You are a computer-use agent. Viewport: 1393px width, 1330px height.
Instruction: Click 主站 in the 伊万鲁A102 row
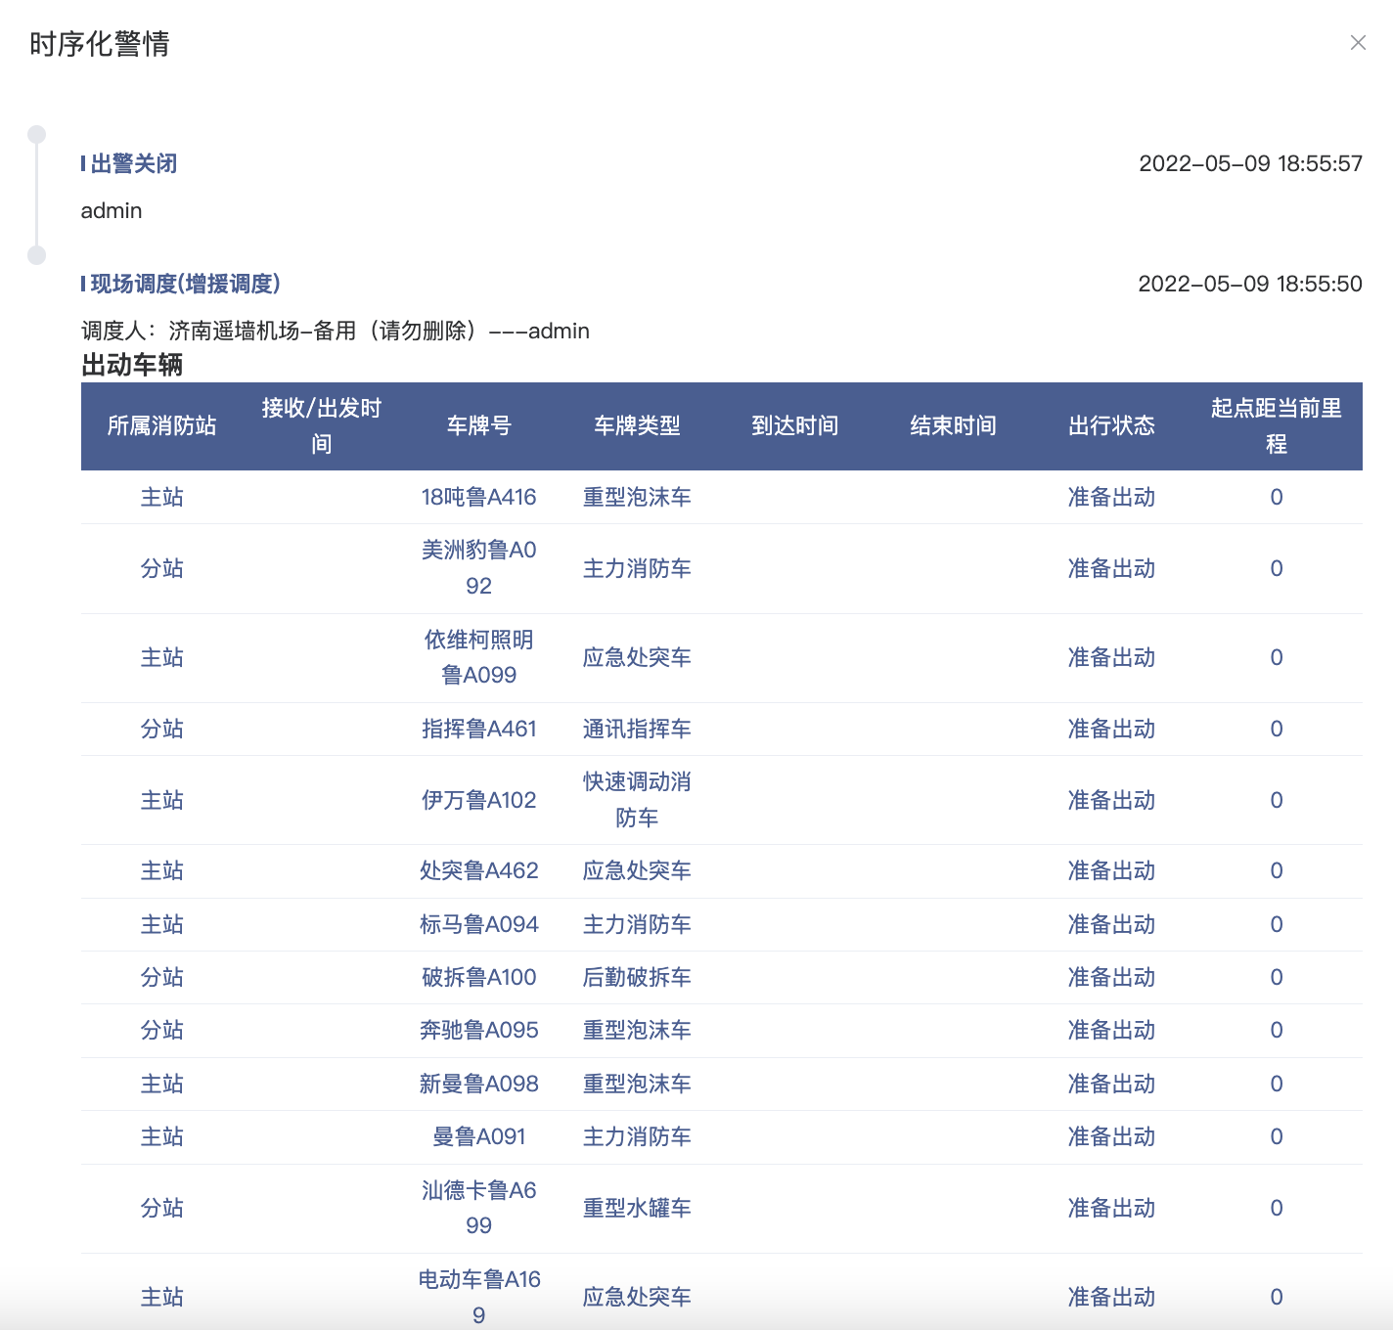(161, 800)
